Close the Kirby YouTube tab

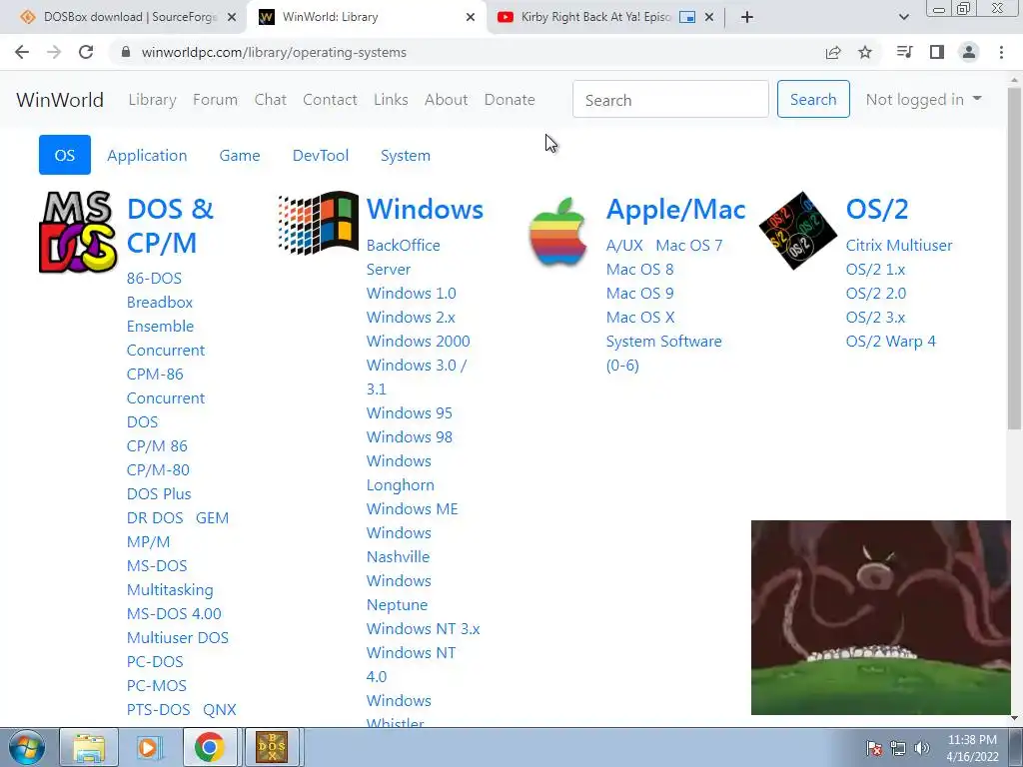click(709, 18)
